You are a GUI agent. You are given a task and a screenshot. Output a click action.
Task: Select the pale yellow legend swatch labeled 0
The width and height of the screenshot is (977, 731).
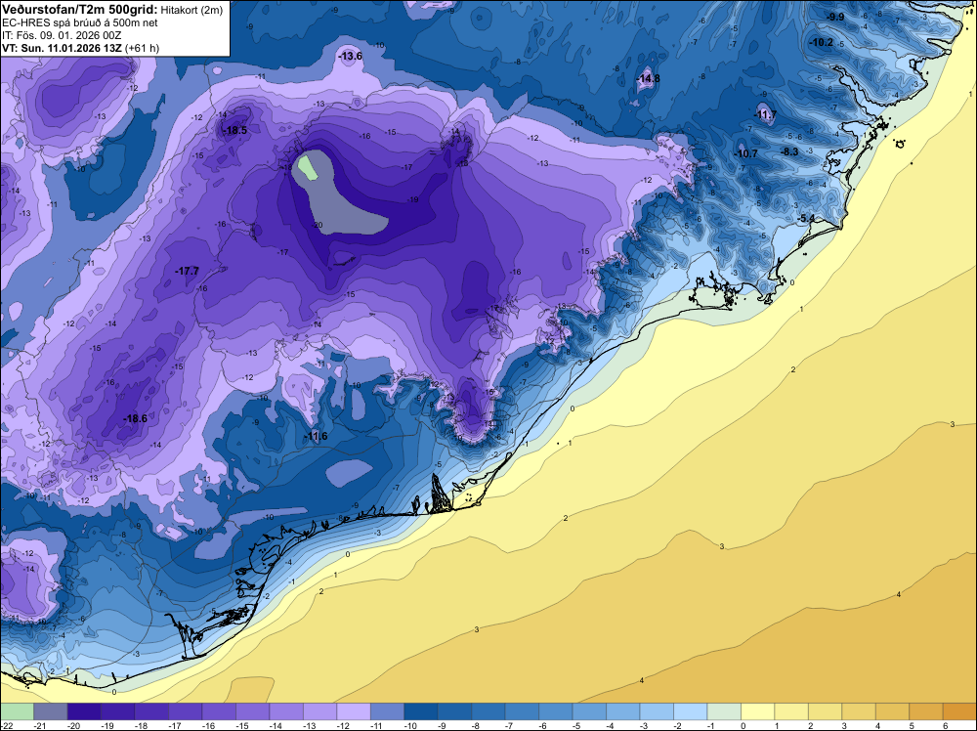pos(758,711)
